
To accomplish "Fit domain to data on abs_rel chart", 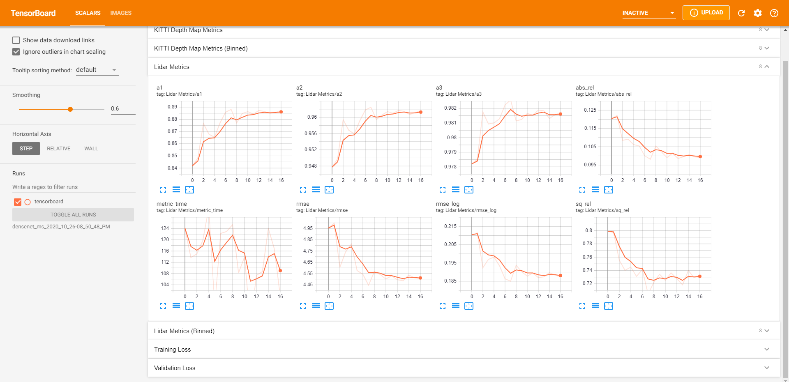I will click(x=609, y=190).
